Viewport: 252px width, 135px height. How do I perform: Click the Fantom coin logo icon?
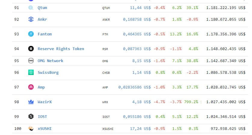31,34
